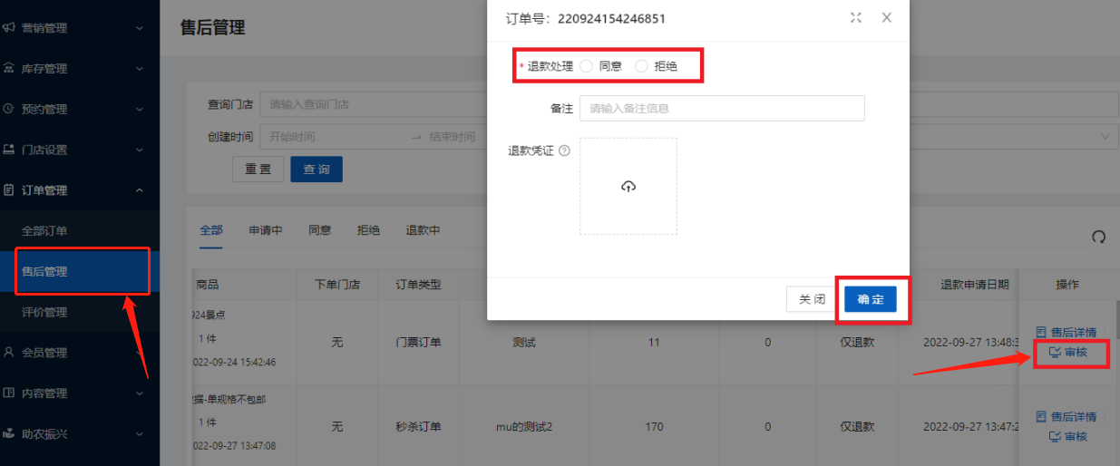Screen dimensions: 1120x466
Task: Expand the 预约管理 sidebar menu
Action: point(139,109)
